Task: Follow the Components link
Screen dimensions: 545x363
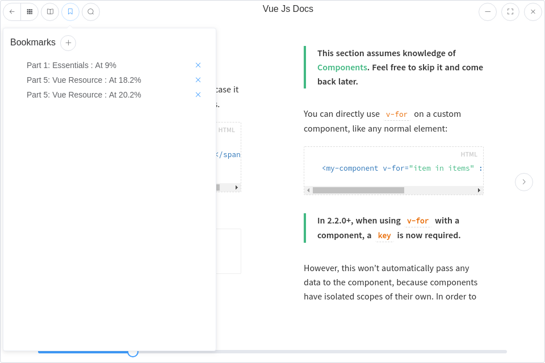Action: pyautogui.click(x=342, y=67)
